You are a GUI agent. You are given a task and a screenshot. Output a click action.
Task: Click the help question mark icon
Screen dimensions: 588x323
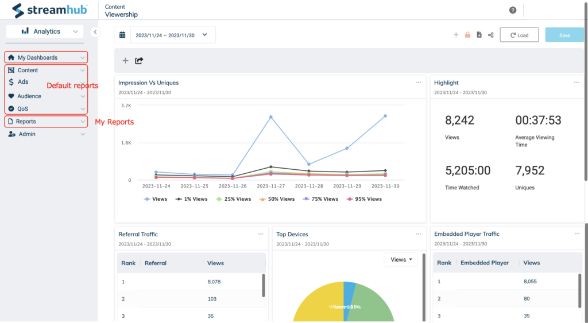tap(513, 10)
